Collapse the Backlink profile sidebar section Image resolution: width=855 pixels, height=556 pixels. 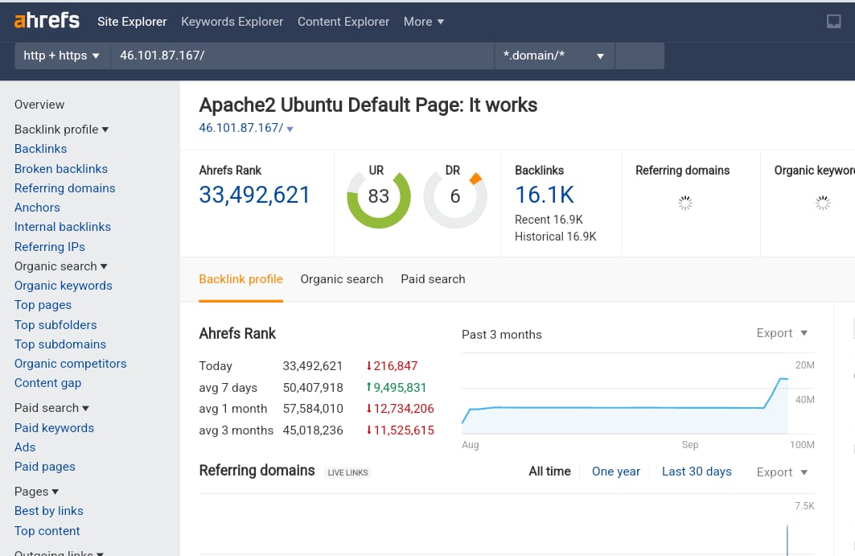(x=61, y=130)
